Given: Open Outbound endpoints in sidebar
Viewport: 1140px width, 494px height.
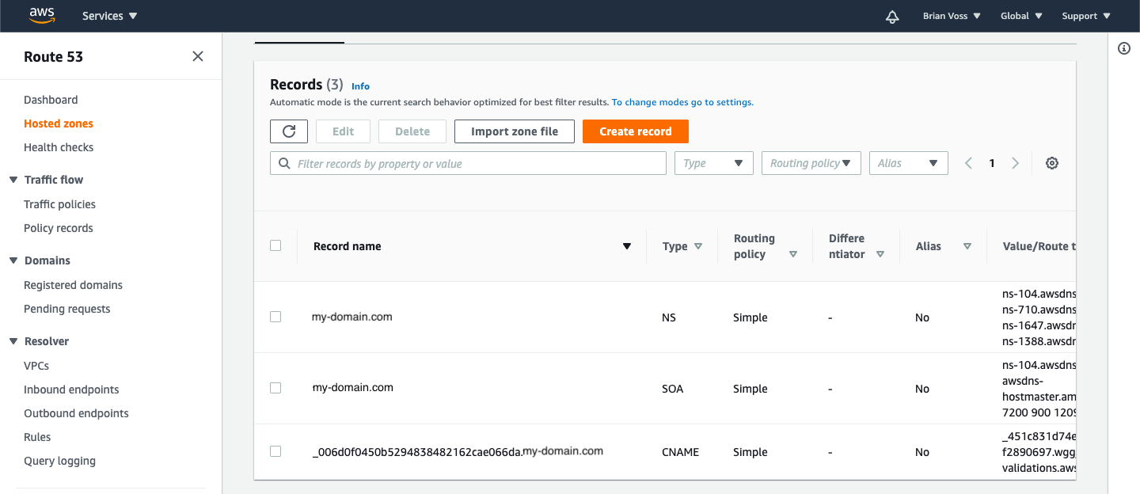Looking at the screenshot, I should [76, 413].
